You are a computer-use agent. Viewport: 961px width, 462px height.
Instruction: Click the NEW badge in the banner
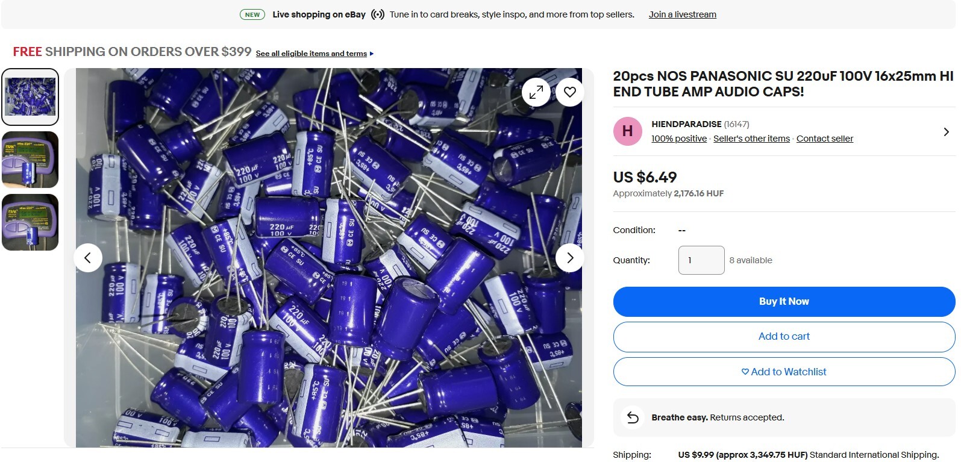252,14
